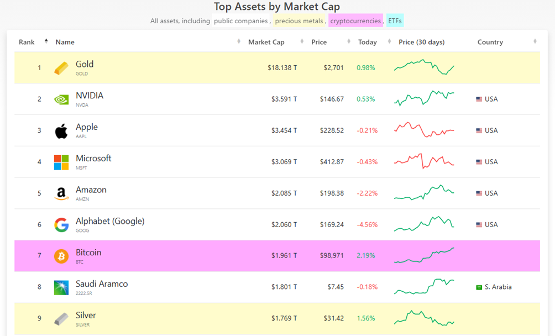The width and height of the screenshot is (555, 336).
Task: Click the Saudi Arabia flag icon
Action: point(479,287)
